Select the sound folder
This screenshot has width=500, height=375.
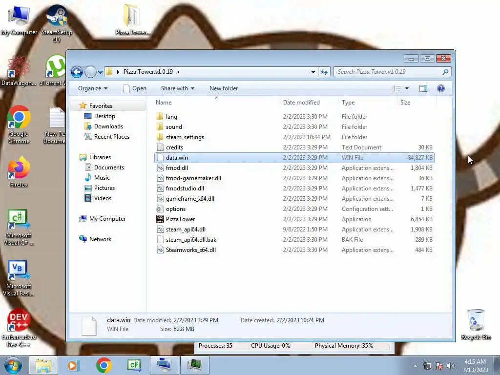pyautogui.click(x=294, y=127)
